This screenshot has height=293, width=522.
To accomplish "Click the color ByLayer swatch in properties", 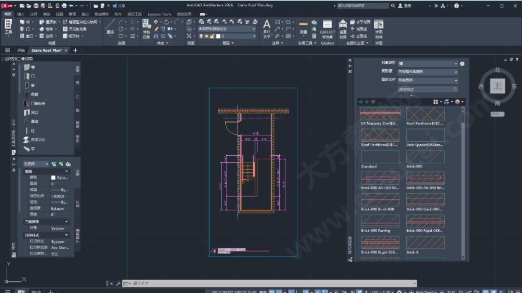I will coord(54,177).
